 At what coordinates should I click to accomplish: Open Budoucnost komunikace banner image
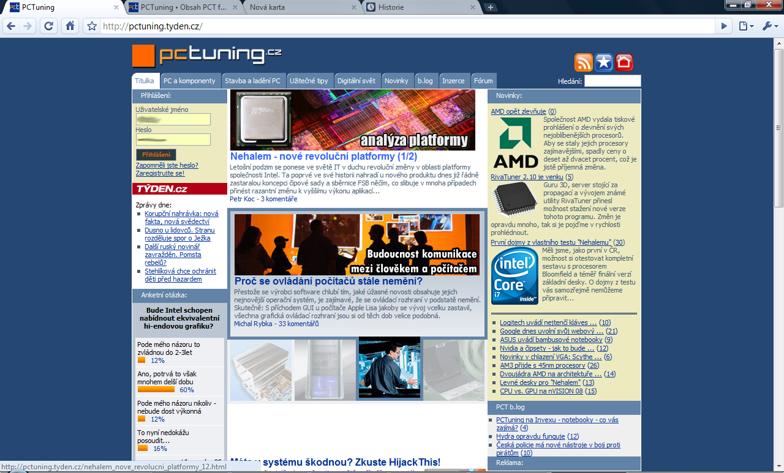pos(357,245)
